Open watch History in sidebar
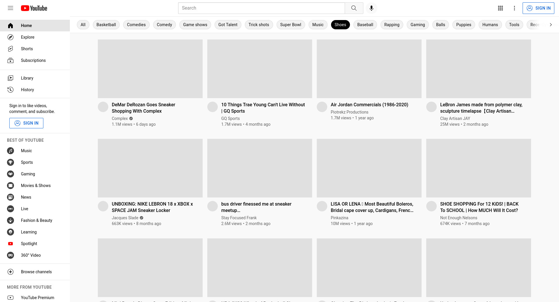This screenshot has width=559, height=302. (35, 90)
